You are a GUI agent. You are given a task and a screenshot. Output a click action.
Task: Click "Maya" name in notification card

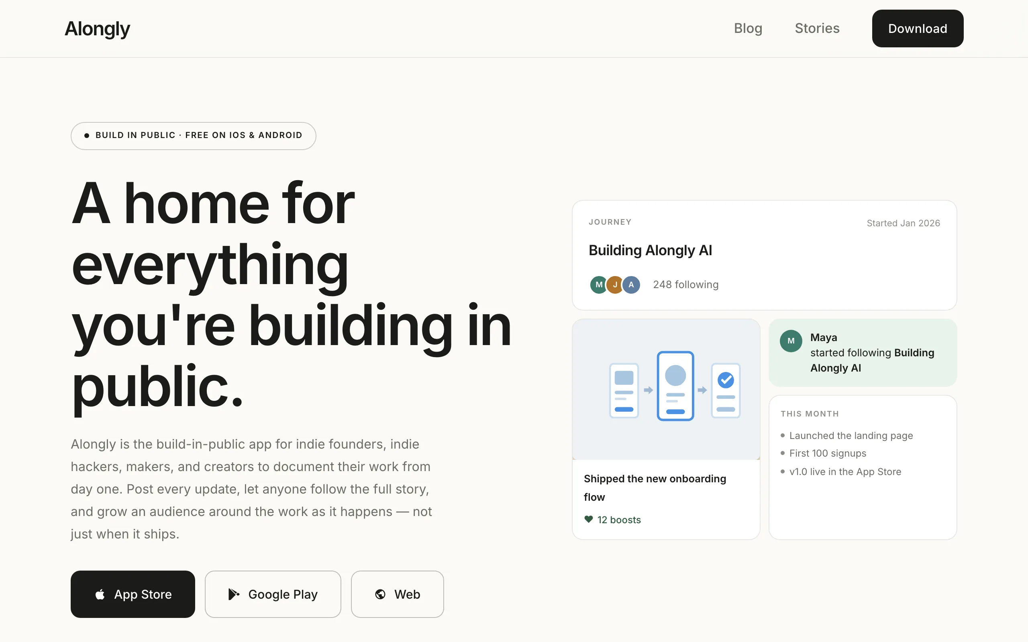(824, 337)
